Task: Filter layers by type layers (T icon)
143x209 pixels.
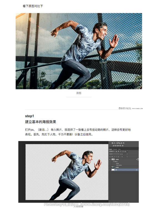Action: coord(121,151)
